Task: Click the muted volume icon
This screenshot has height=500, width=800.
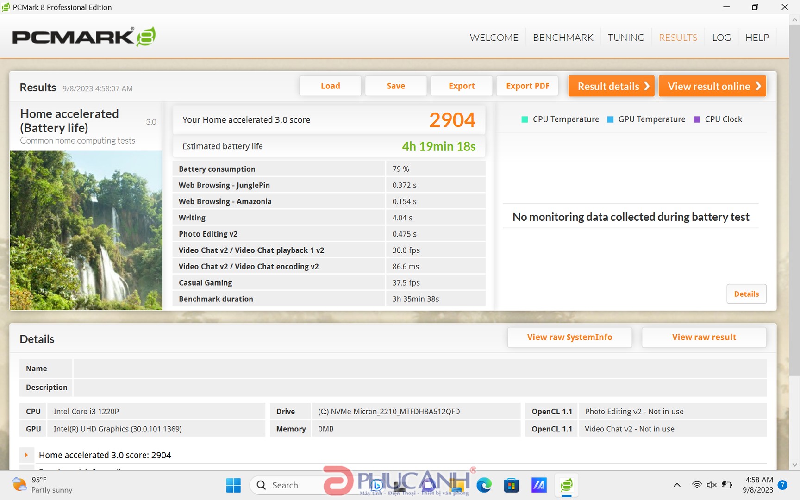Action: (712, 485)
